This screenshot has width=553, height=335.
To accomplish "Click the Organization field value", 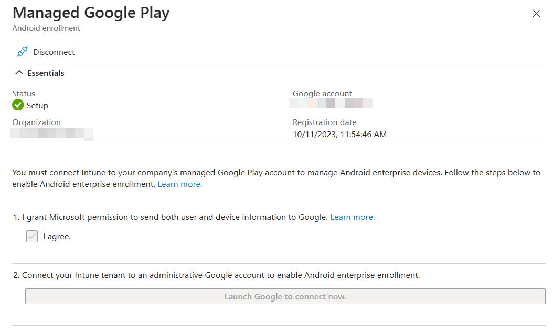I will click(52, 134).
